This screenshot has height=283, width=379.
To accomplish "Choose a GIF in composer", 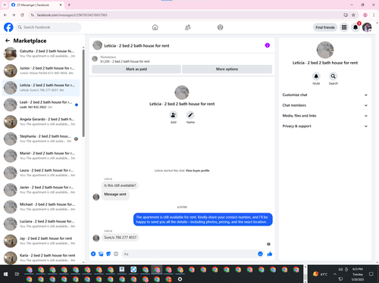I will tap(116, 253).
